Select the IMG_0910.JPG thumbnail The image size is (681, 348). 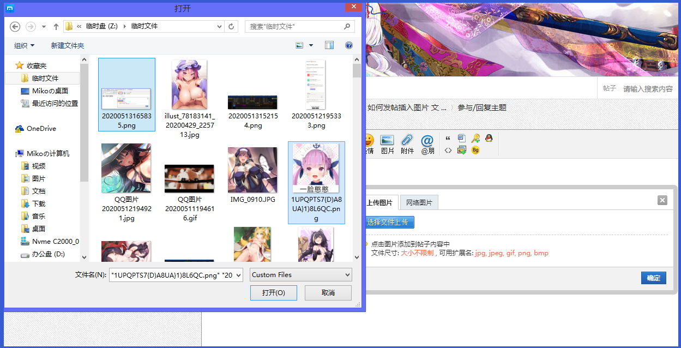[252, 170]
